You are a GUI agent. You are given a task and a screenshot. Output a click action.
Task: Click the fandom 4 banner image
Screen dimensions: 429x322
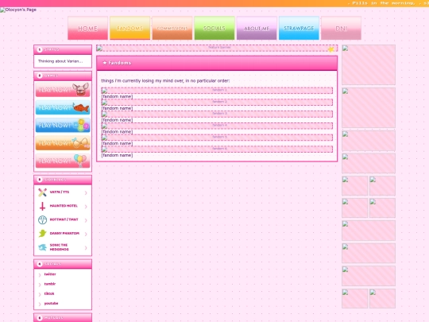point(217,126)
